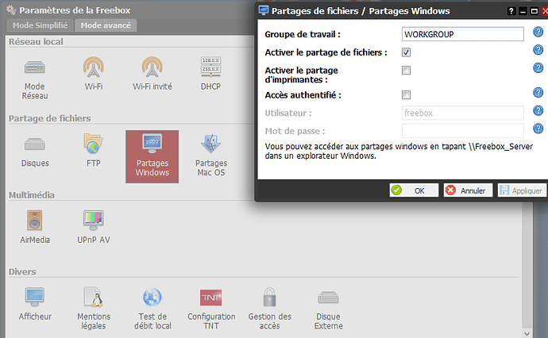This screenshot has width=548, height=338.
Task: Click the Réseau local section header
Action: tap(36, 41)
